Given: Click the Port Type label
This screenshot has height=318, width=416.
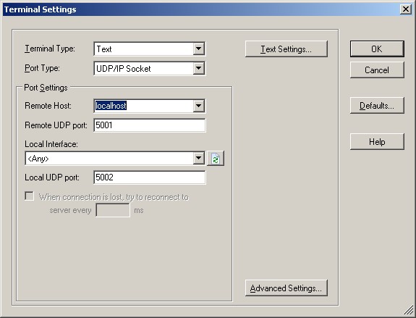Looking at the screenshot, I should tap(42, 68).
